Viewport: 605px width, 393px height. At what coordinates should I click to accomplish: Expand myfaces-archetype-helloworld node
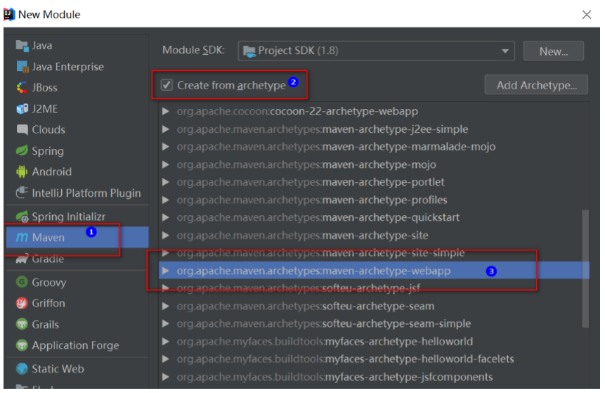[166, 342]
